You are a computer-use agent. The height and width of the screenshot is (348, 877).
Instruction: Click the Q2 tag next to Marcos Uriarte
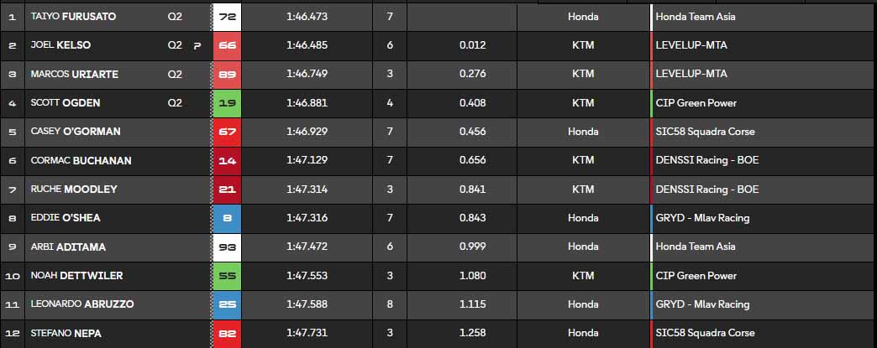click(x=175, y=75)
